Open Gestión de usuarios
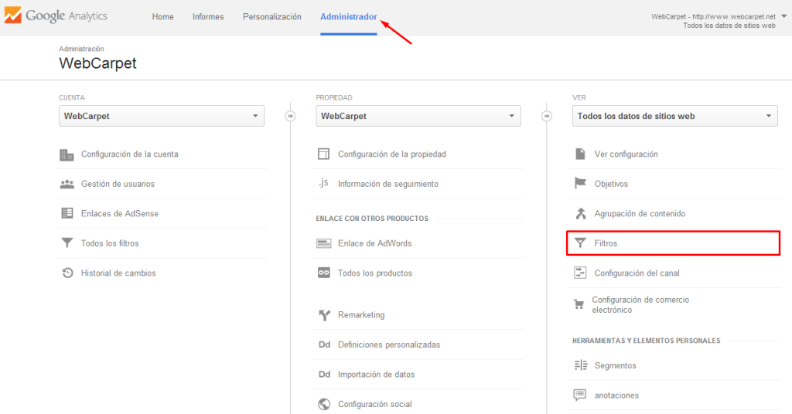Viewport: 792px width, 414px height. (118, 184)
